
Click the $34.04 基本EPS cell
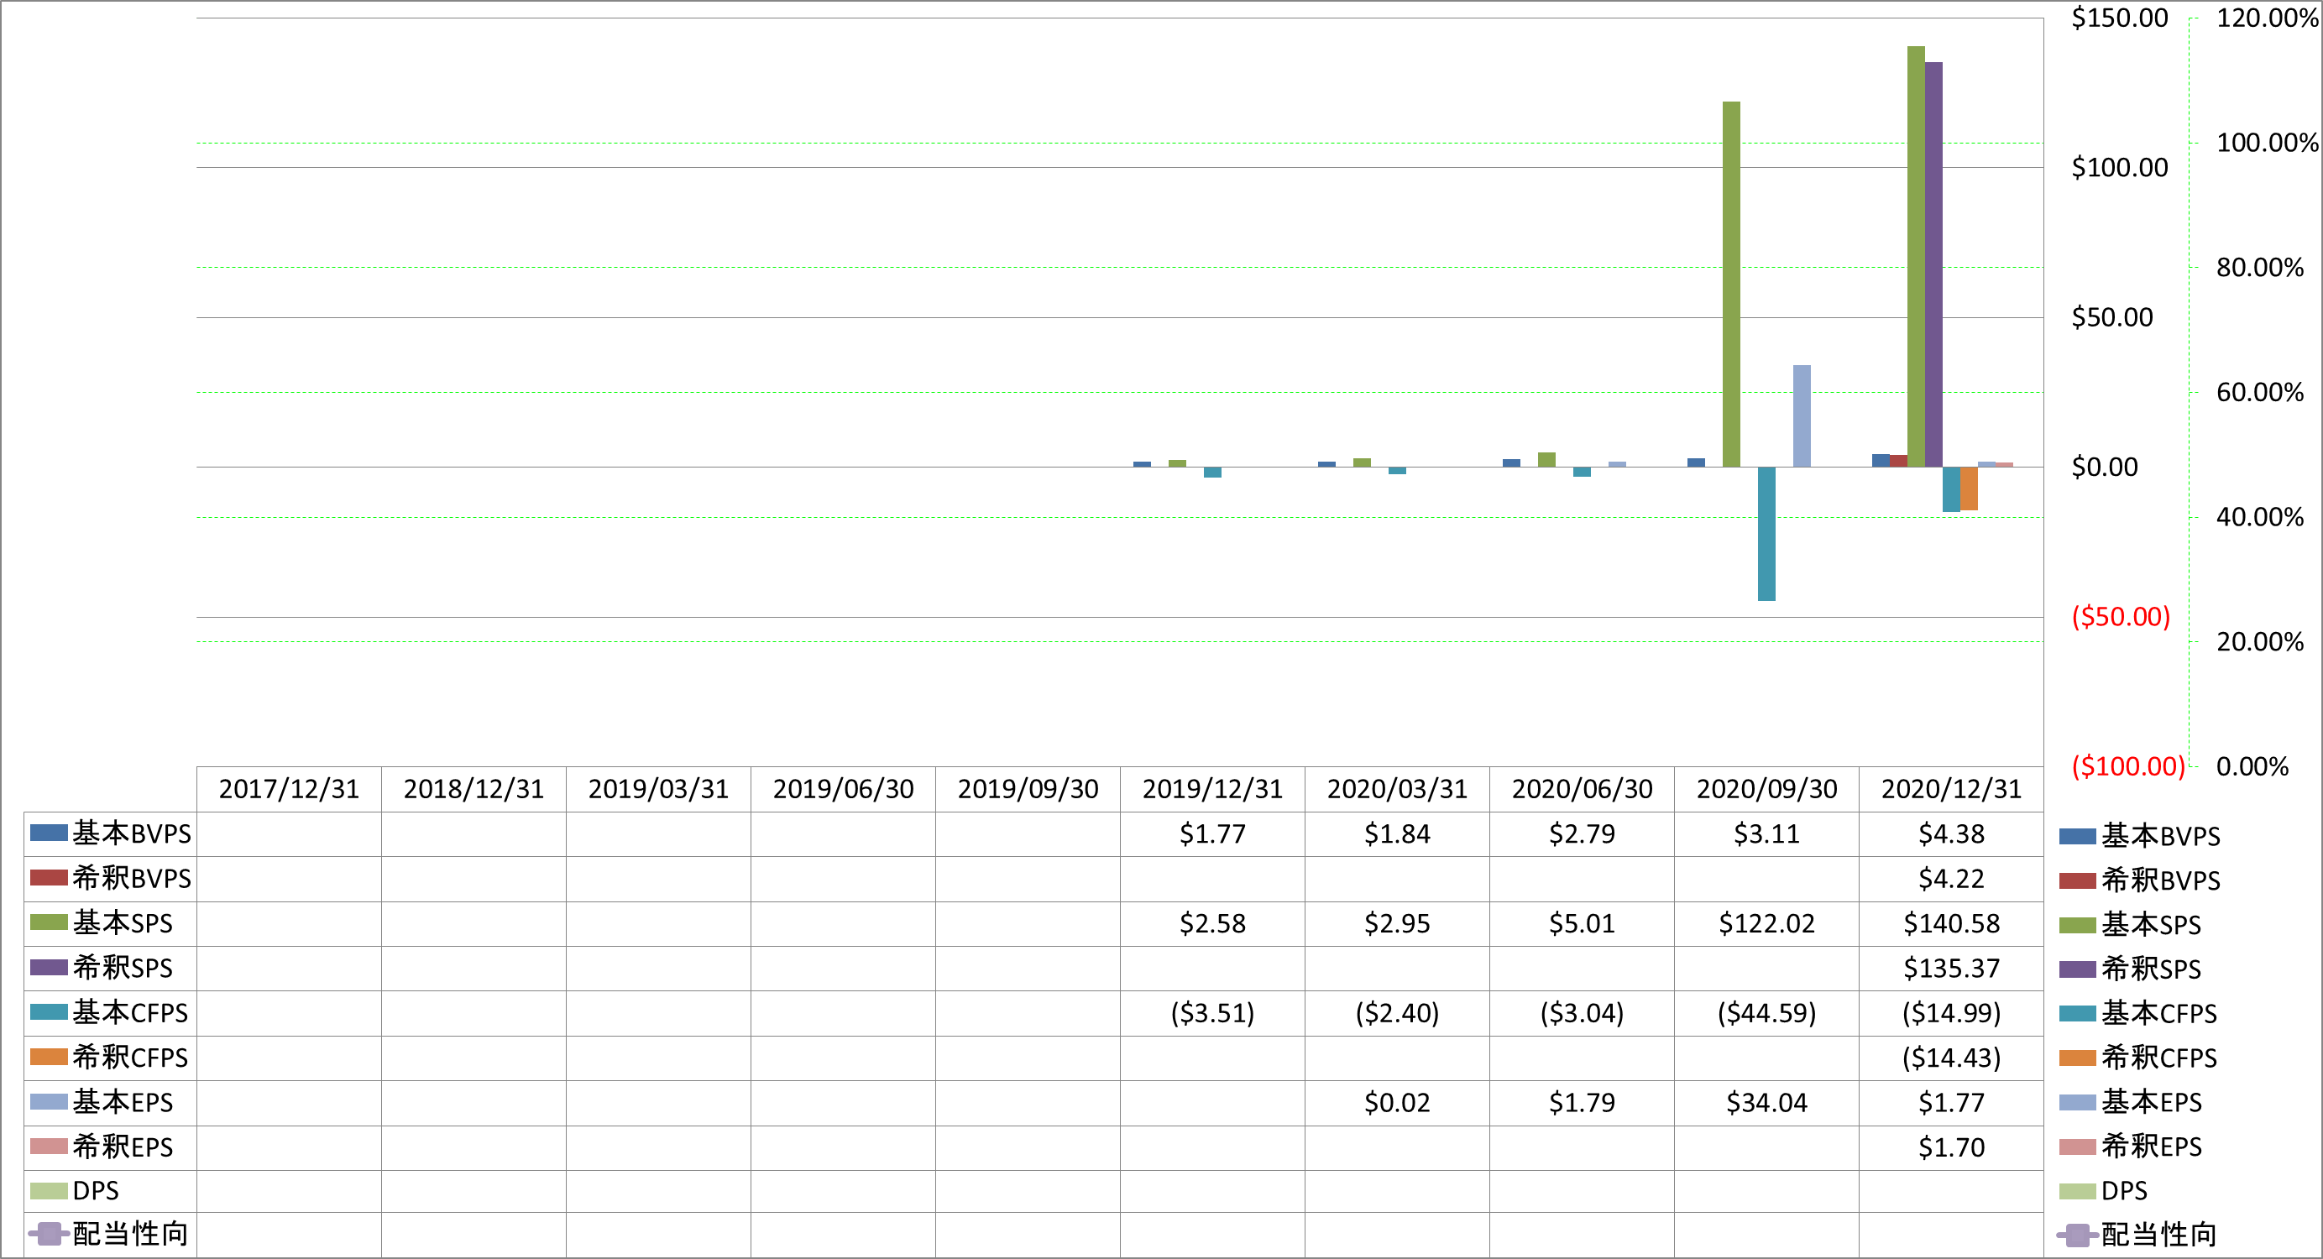[x=1767, y=1103]
